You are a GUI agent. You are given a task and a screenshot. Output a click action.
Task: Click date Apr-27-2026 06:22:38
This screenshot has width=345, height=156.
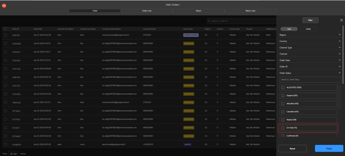42,35
